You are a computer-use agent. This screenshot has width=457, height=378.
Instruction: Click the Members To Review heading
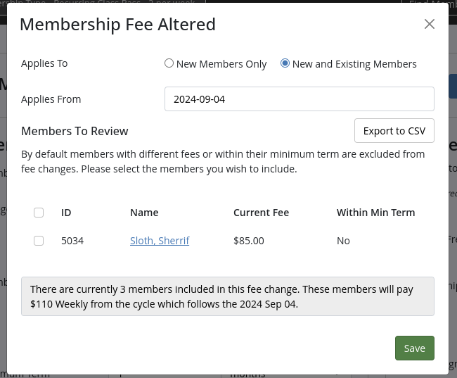(75, 131)
